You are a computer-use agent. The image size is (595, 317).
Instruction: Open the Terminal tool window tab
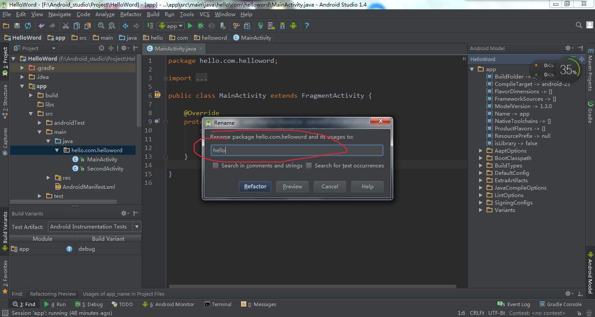click(218, 304)
